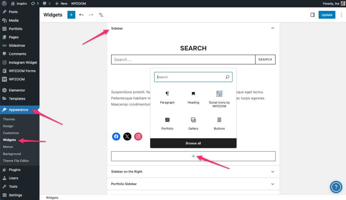Click the Facebook social icon
Screen dimensions: 346x200
point(116,136)
